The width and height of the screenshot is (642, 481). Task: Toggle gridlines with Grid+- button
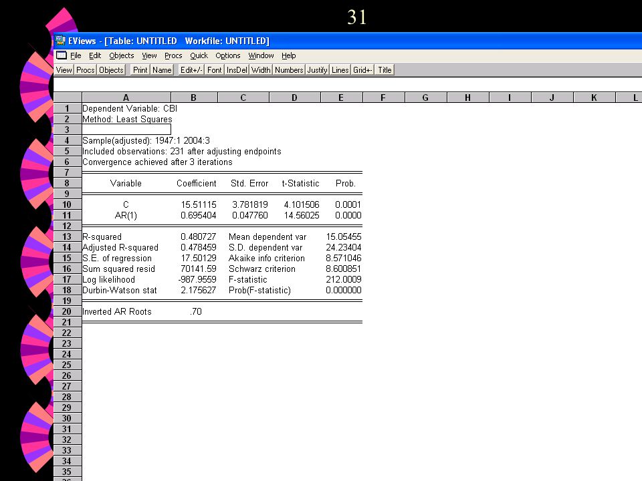(362, 70)
